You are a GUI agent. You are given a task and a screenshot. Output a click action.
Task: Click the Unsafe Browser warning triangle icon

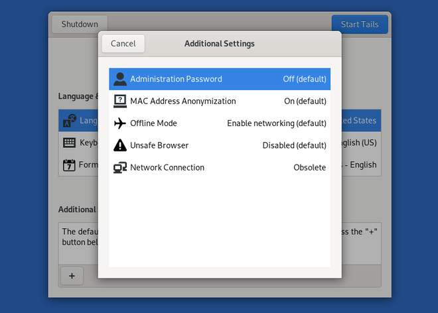click(x=120, y=145)
